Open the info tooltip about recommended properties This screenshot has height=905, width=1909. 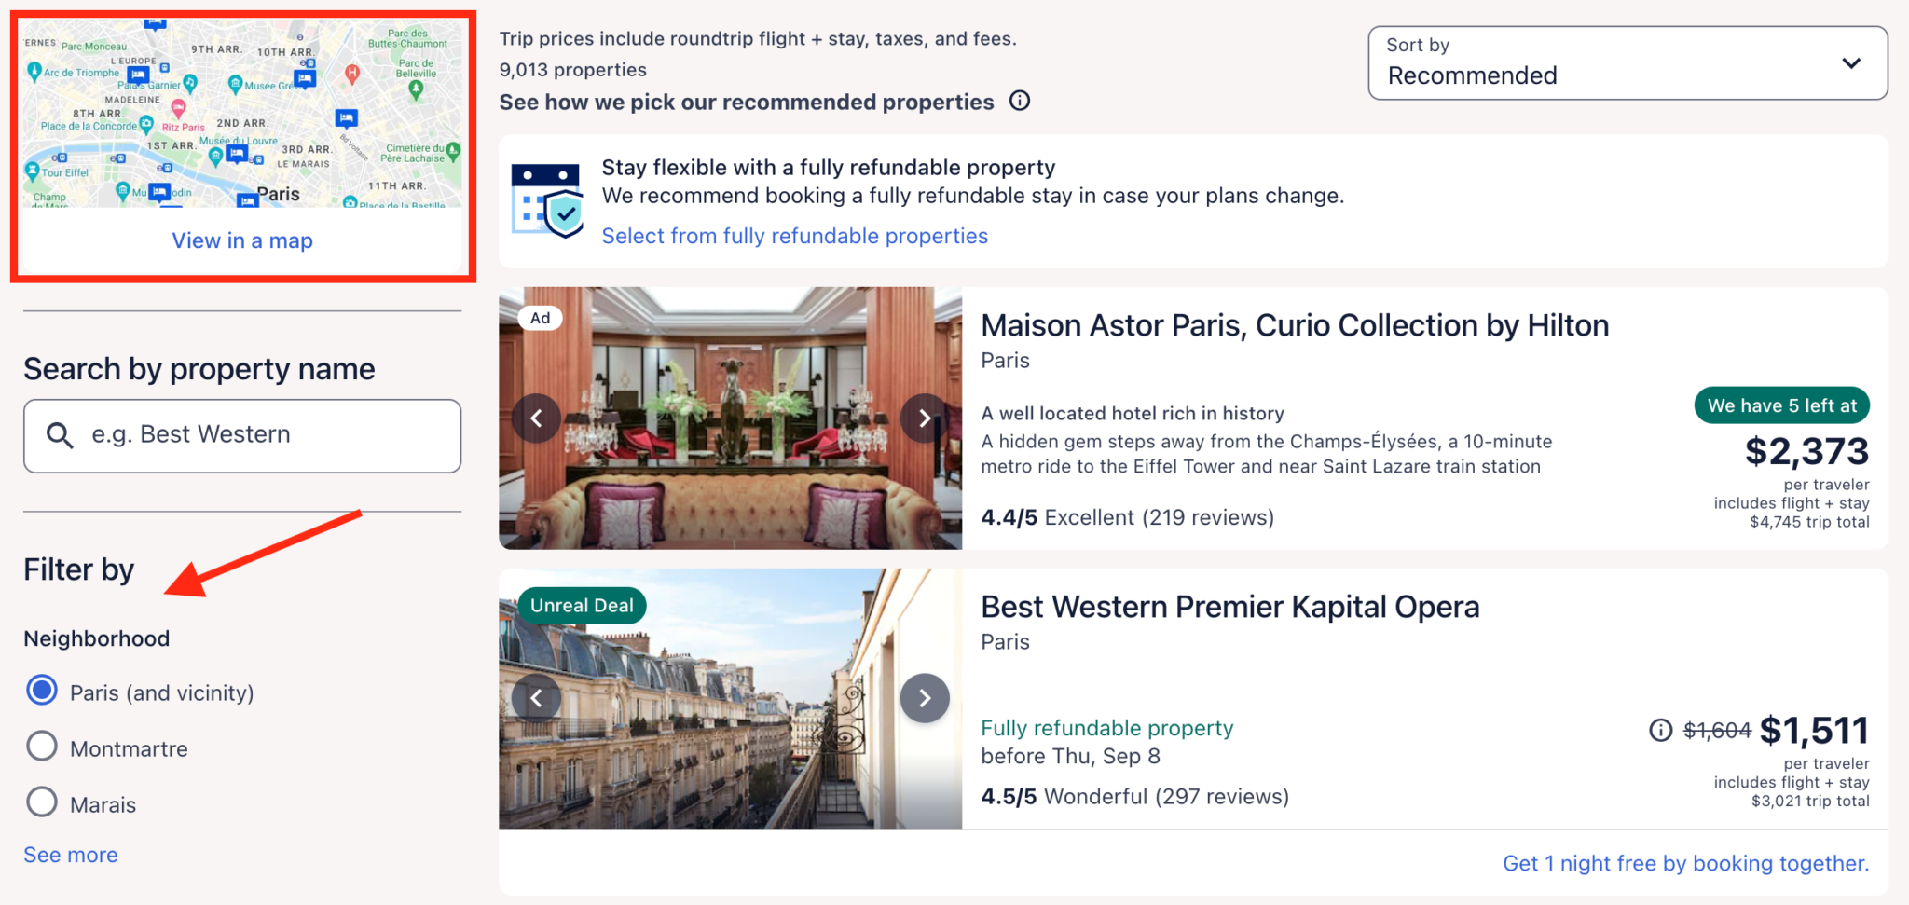[1020, 101]
